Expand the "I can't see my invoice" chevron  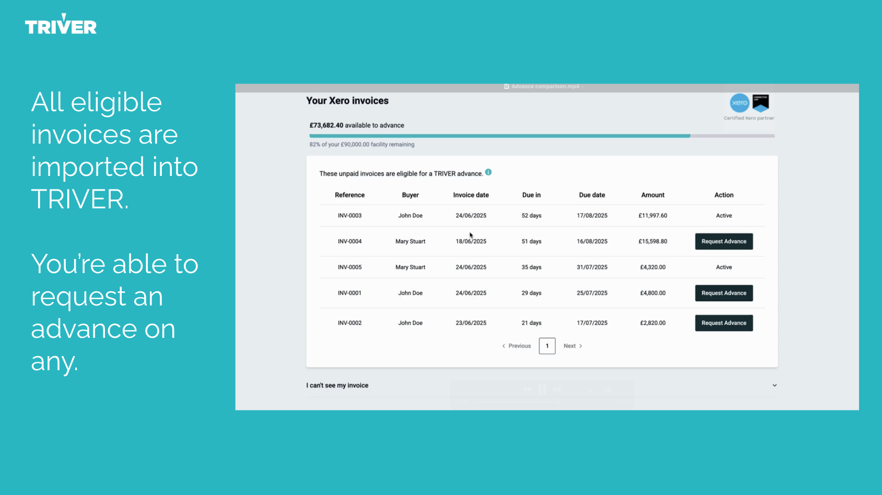[x=774, y=385]
